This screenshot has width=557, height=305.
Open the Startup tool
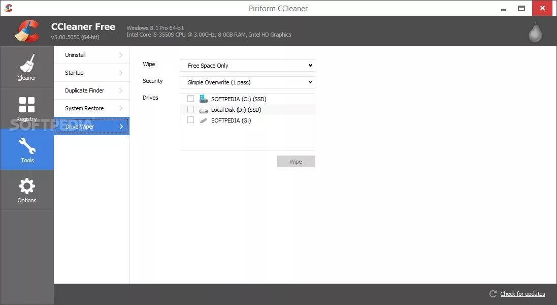(x=92, y=73)
